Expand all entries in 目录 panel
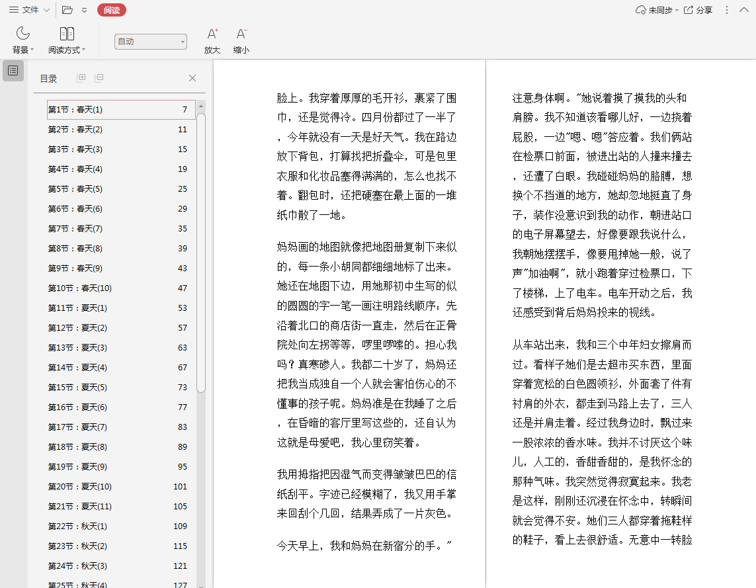The height and width of the screenshot is (588, 756). pyautogui.click(x=81, y=78)
